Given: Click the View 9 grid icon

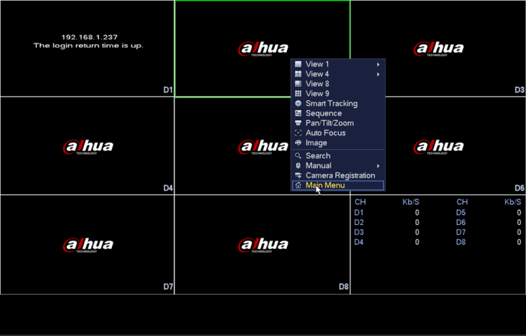Looking at the screenshot, I should 298,94.
